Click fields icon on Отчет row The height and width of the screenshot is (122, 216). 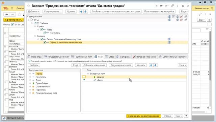(169, 20)
